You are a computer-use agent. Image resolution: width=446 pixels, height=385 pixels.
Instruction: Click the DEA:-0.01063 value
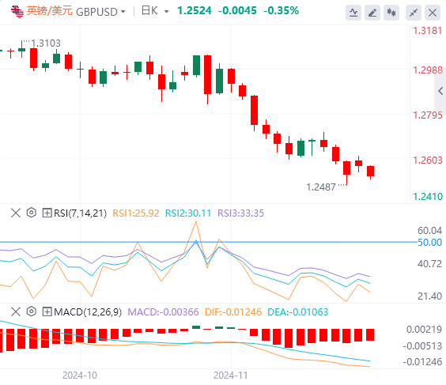[x=297, y=312]
